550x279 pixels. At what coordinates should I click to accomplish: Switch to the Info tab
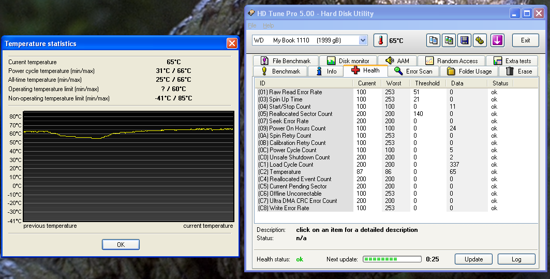326,71
